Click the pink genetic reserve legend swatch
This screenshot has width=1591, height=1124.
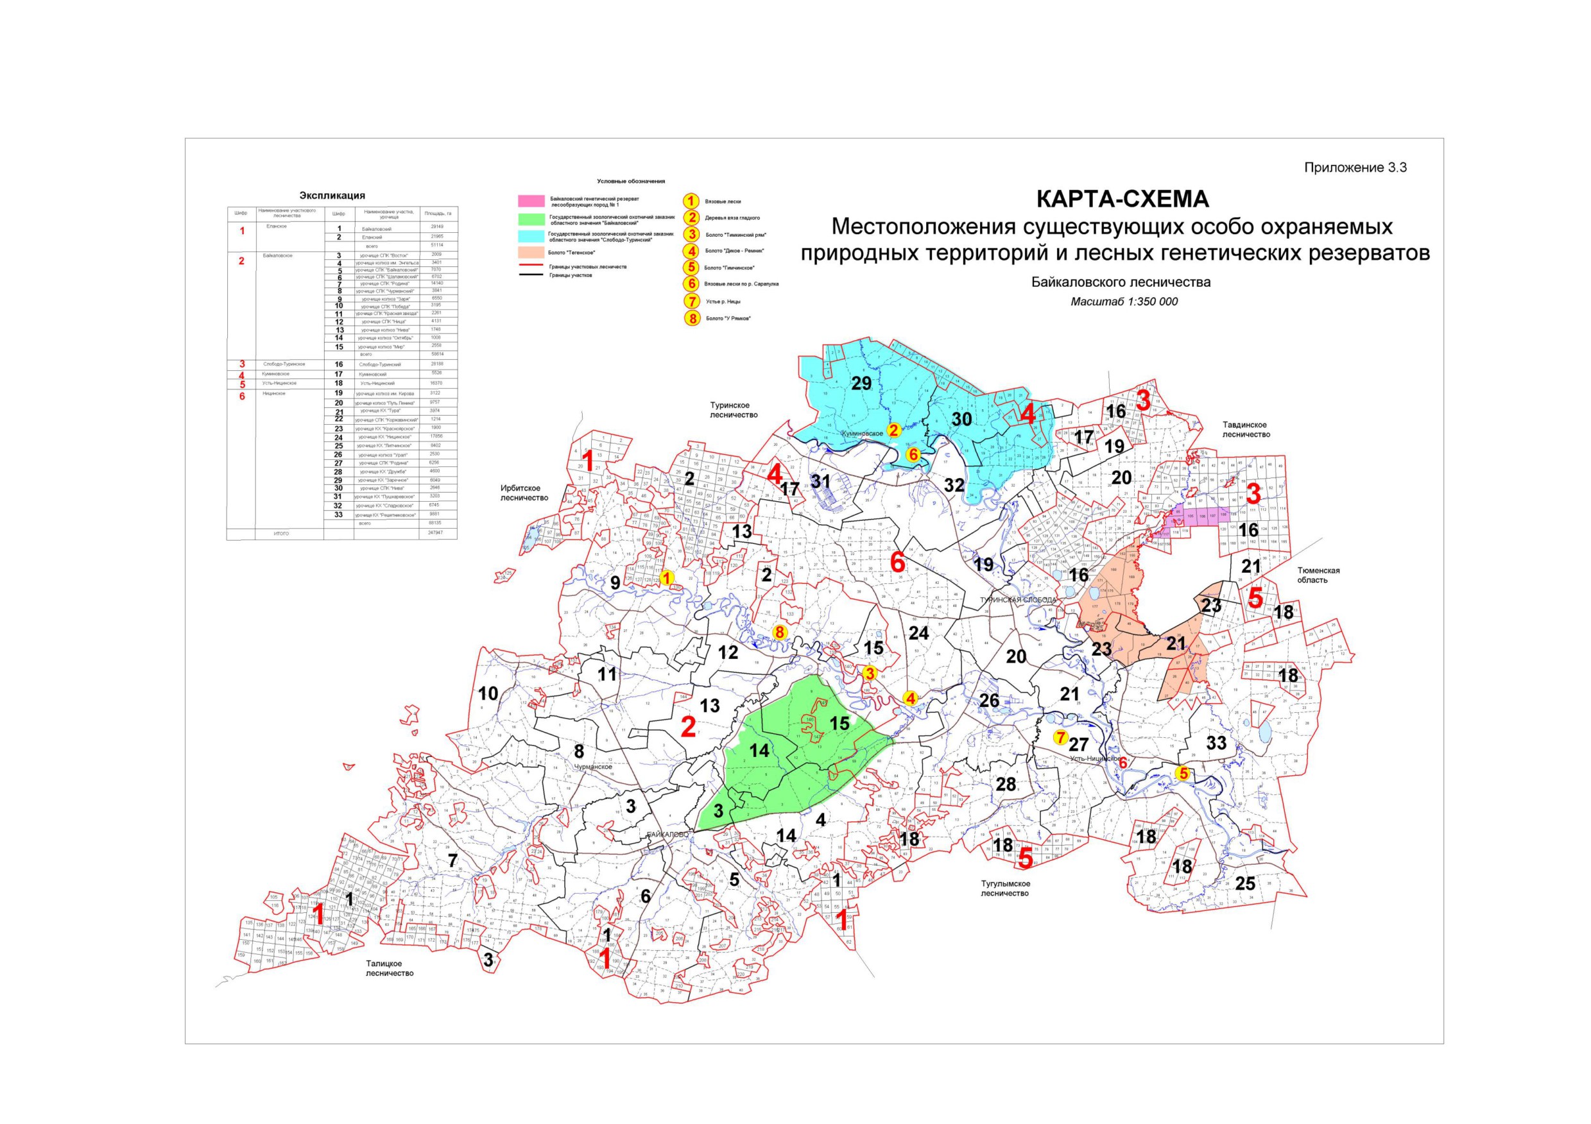(x=531, y=201)
